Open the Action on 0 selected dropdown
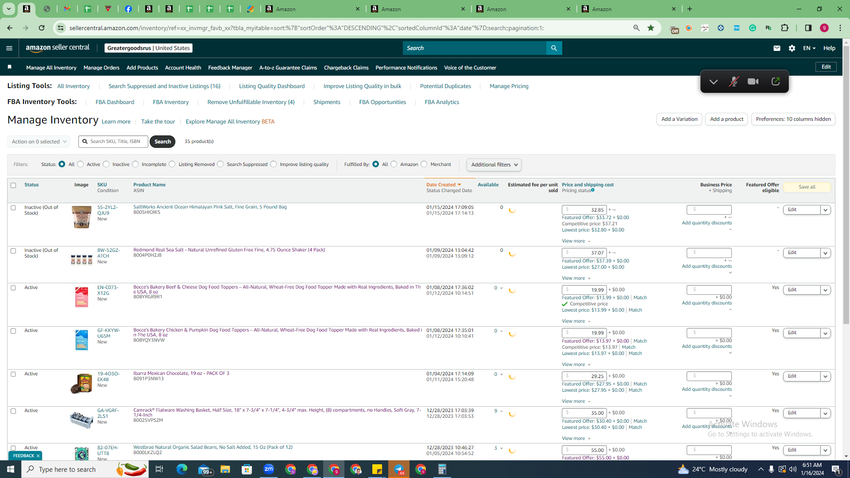The height and width of the screenshot is (478, 850). click(39, 142)
